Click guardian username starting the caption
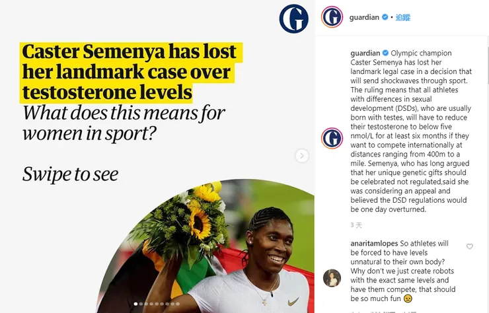This screenshot has height=313, width=489. 365,53
